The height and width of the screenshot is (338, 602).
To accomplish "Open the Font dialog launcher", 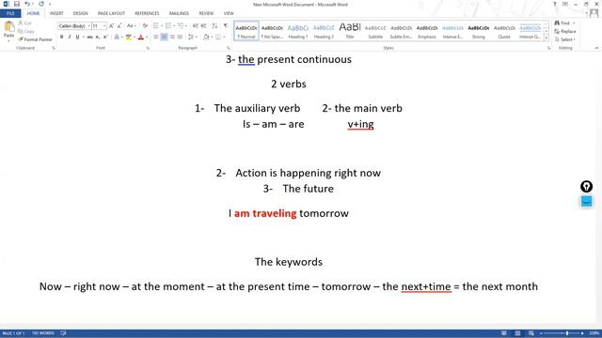I will tap(148, 48).
